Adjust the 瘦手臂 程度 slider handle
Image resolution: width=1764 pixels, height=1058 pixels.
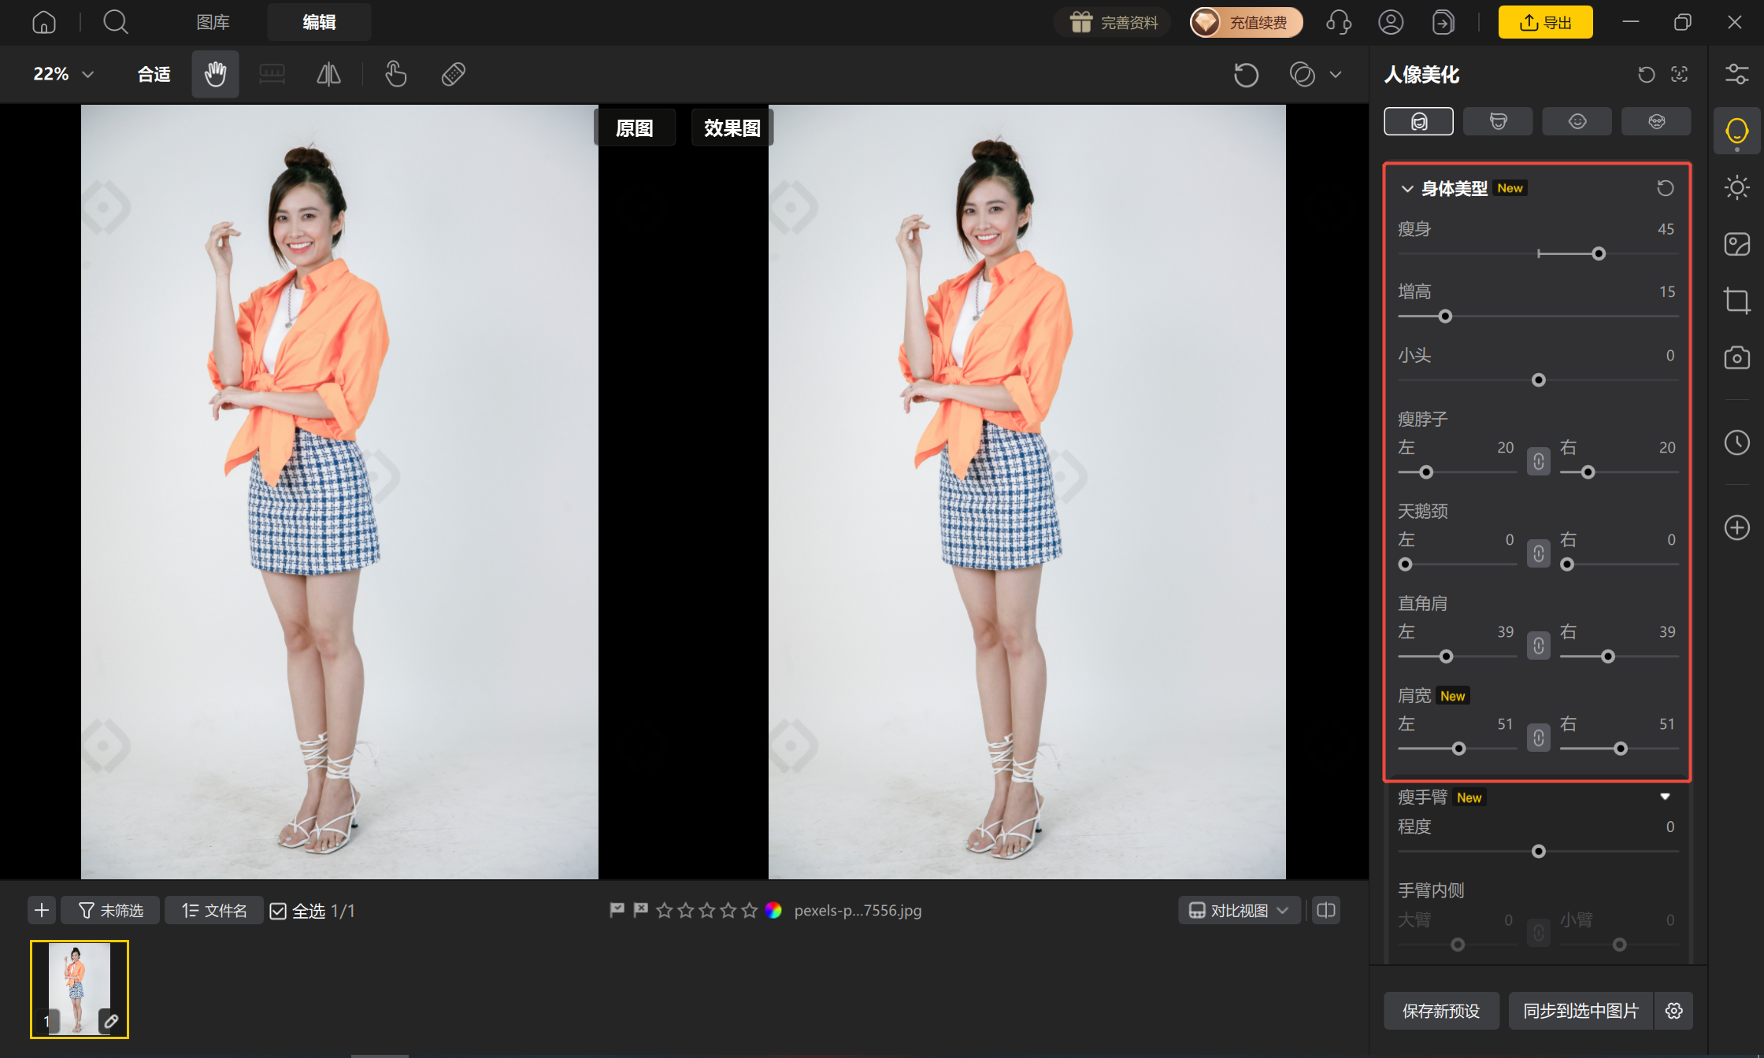point(1538,851)
